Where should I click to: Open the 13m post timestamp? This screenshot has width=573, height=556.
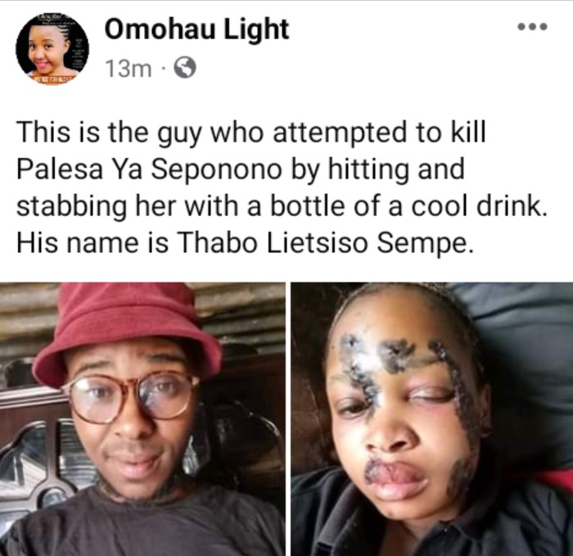coord(129,68)
